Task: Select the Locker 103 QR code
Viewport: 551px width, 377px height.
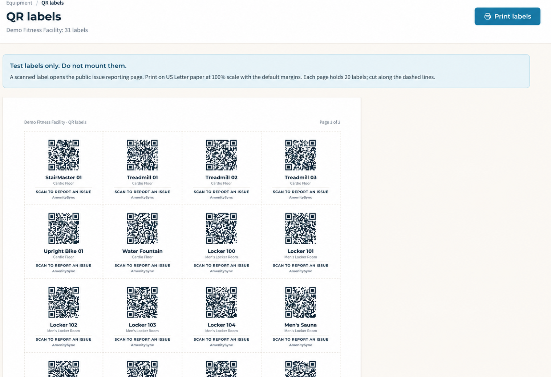Action: tap(142, 302)
